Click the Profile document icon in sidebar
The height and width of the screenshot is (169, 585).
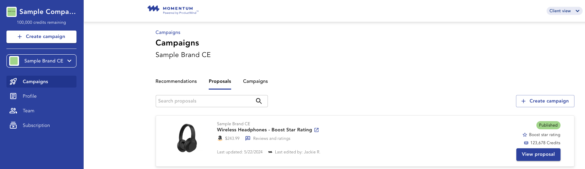(x=13, y=96)
